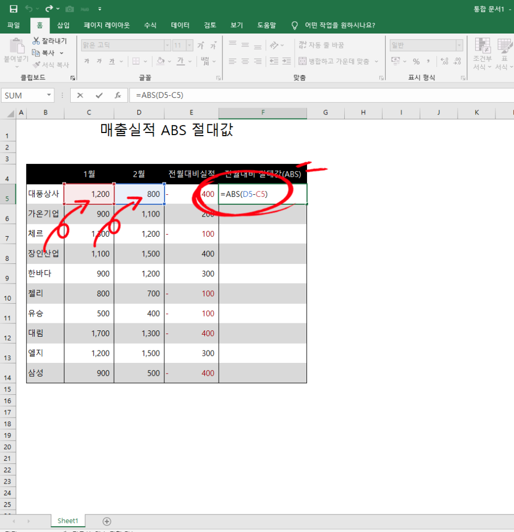Cancel formula entry with the X button
This screenshot has height=532, width=514.
(x=80, y=95)
